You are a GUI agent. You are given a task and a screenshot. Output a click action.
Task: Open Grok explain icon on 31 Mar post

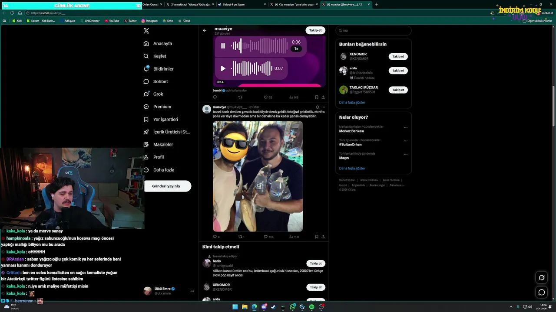coord(318,107)
